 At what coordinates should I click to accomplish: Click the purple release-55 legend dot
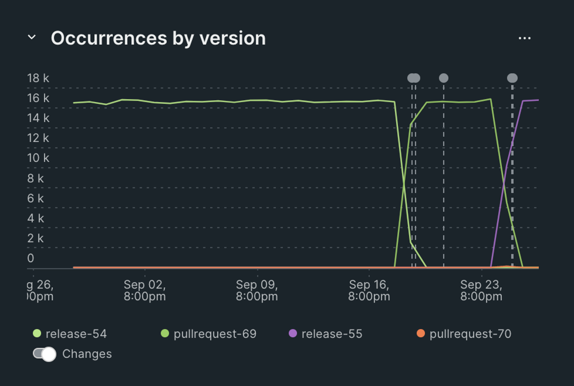click(x=292, y=334)
